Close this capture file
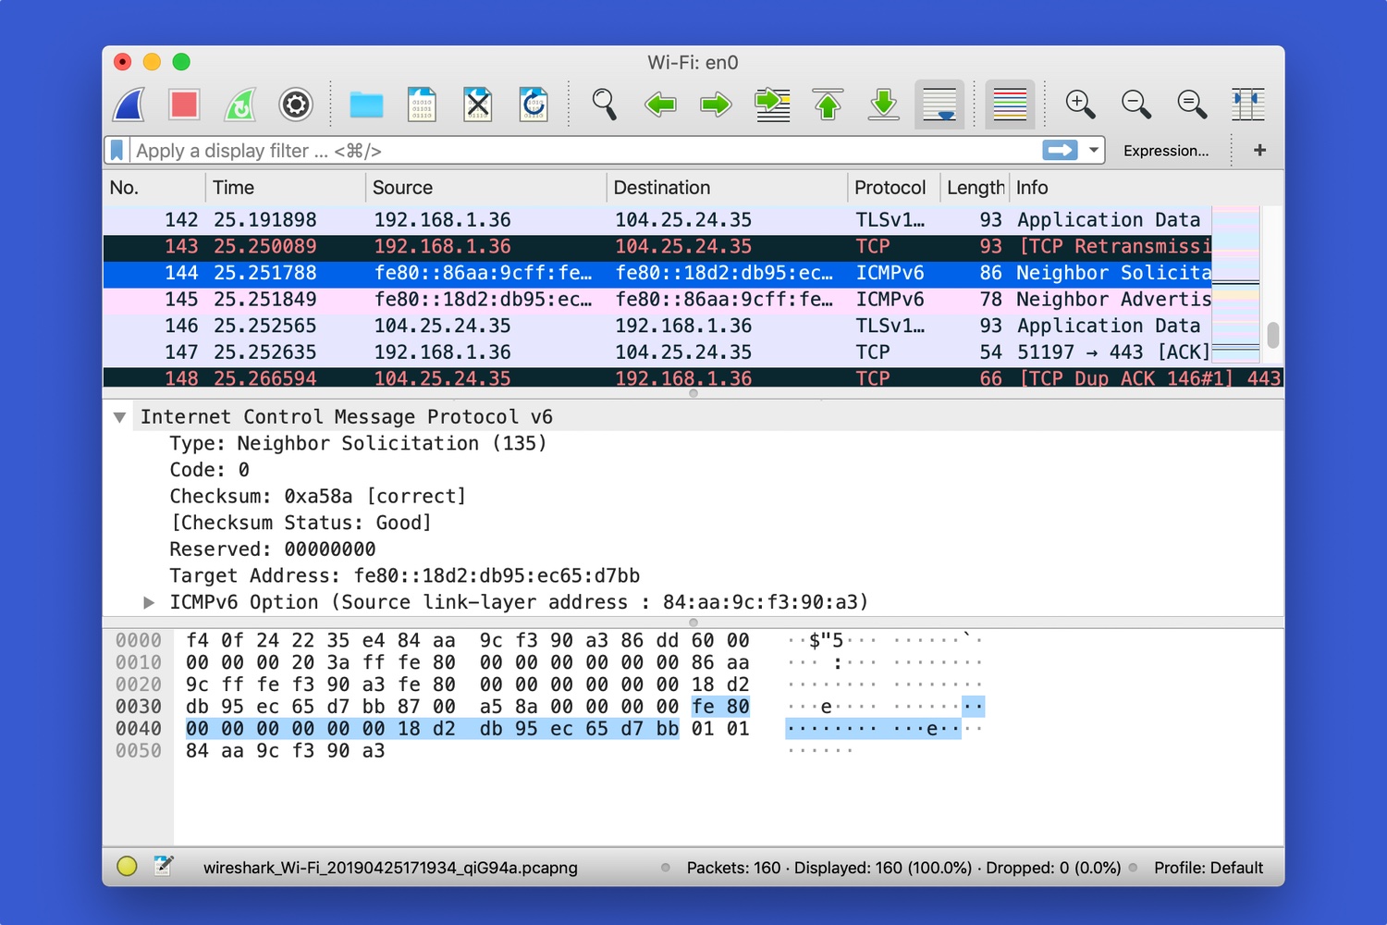Viewport: 1387px width, 925px height. point(478,105)
